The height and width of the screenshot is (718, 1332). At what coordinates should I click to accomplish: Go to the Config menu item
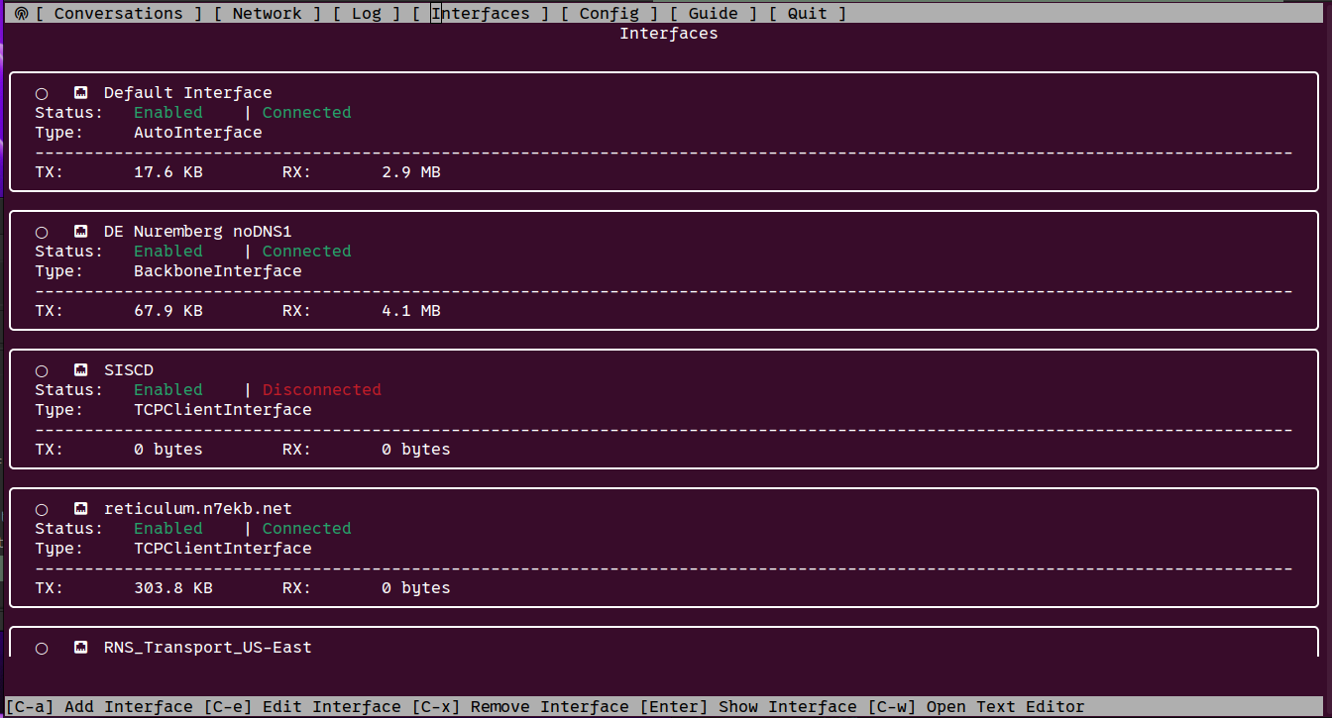(609, 14)
